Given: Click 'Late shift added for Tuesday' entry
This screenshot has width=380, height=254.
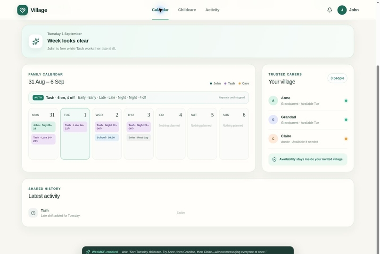Looking at the screenshot, I should (60, 216).
